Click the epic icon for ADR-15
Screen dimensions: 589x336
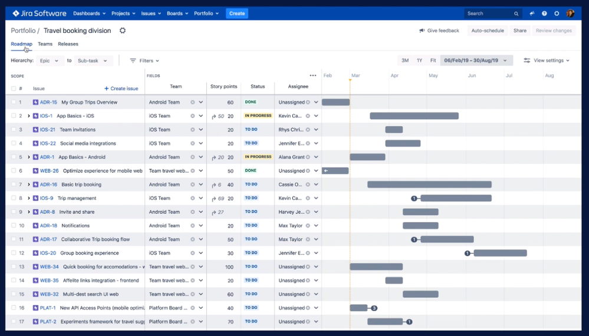coord(36,102)
